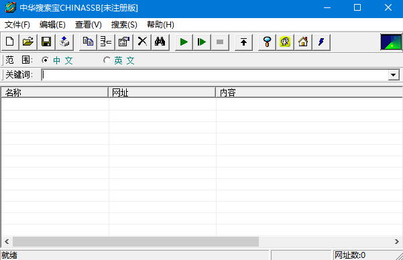Screen dimensions: 403x260
Task: Focus the 关键词 keyword input field
Action: point(215,75)
